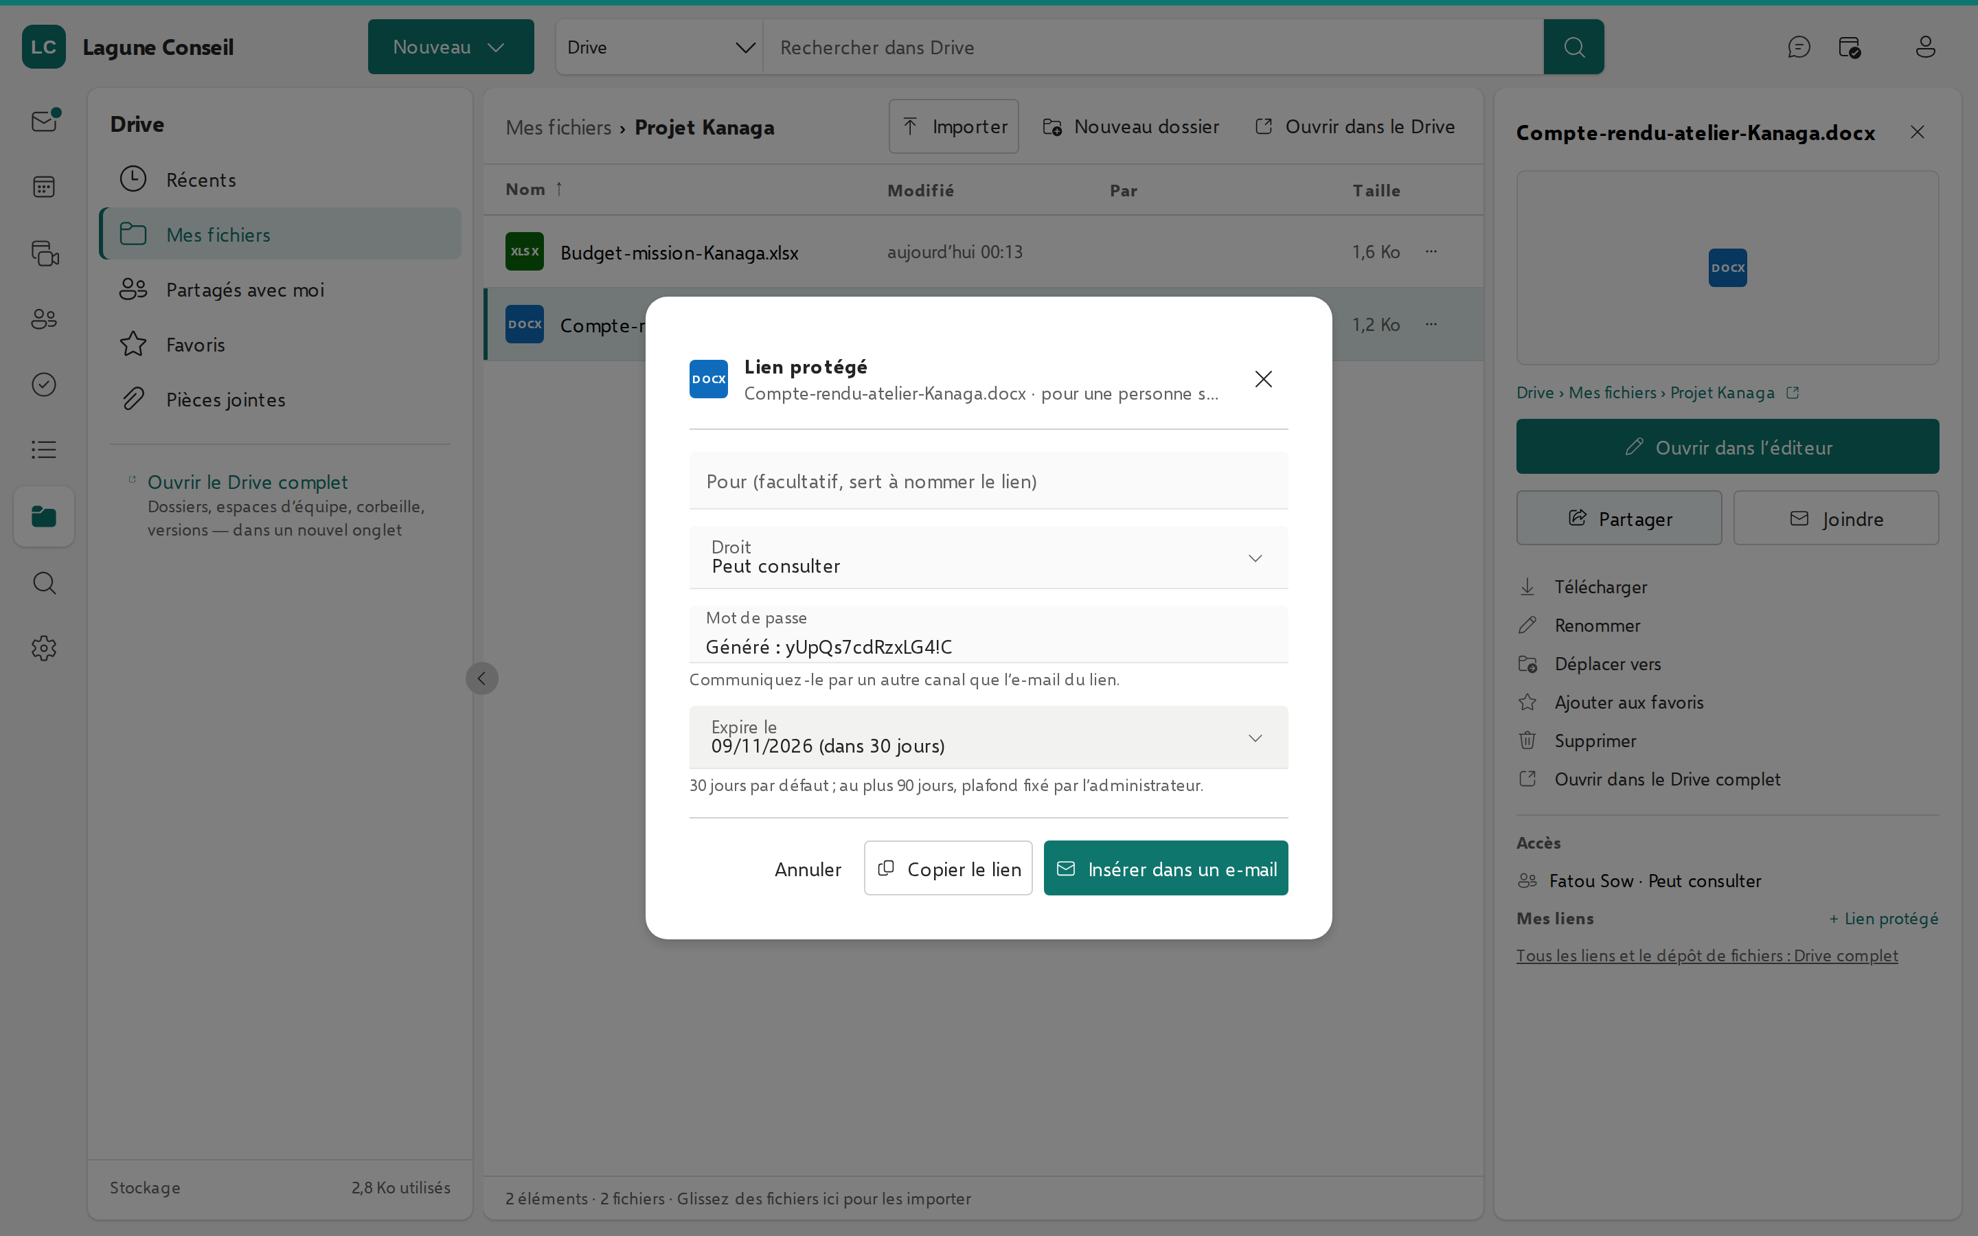This screenshot has height=1236, width=1978.
Task: Select Récents in Drive sidebar
Action: (x=280, y=179)
